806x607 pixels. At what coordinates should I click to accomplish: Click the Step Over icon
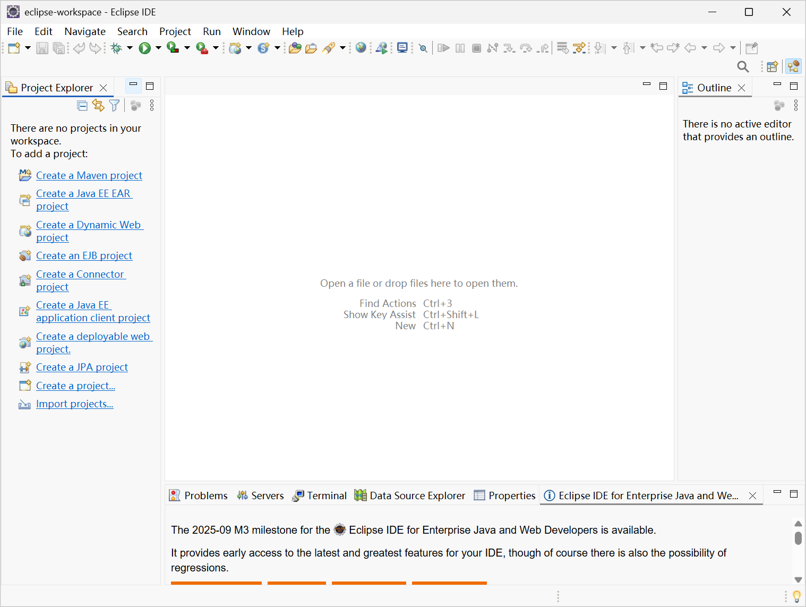(526, 48)
